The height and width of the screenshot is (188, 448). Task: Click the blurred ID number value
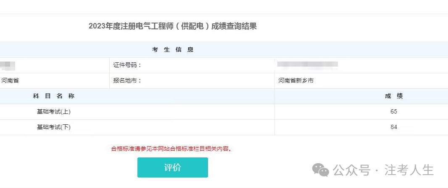(x=308, y=65)
